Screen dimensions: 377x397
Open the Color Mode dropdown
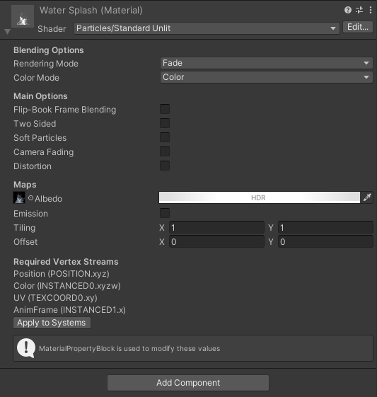click(267, 77)
